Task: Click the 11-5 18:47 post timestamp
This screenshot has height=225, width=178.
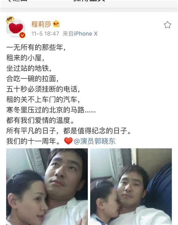Action: click(x=45, y=34)
